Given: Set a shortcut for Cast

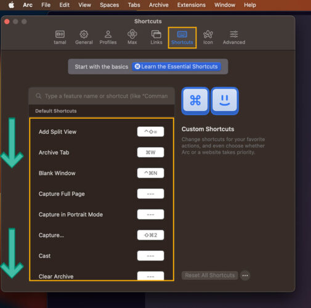Looking at the screenshot, I should coord(150,256).
